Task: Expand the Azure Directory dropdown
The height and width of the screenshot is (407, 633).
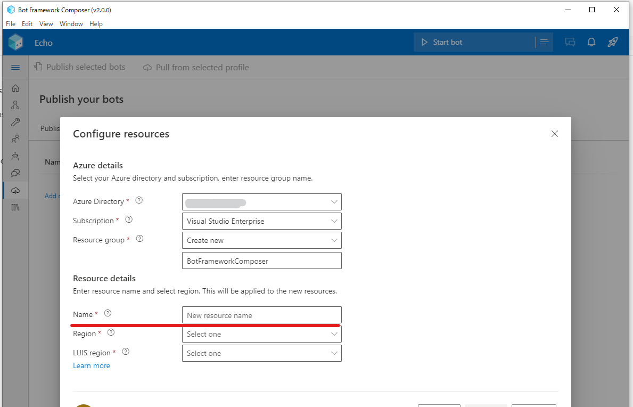Action: pyautogui.click(x=261, y=202)
